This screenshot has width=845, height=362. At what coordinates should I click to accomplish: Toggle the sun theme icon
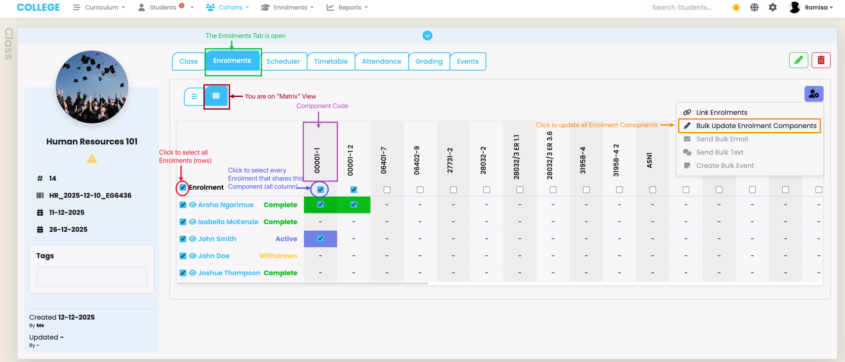pyautogui.click(x=736, y=7)
